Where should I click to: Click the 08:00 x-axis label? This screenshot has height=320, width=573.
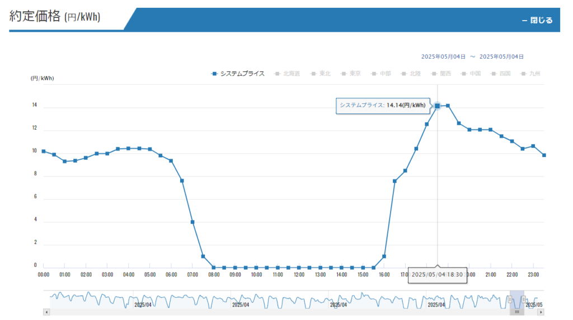pos(214,275)
